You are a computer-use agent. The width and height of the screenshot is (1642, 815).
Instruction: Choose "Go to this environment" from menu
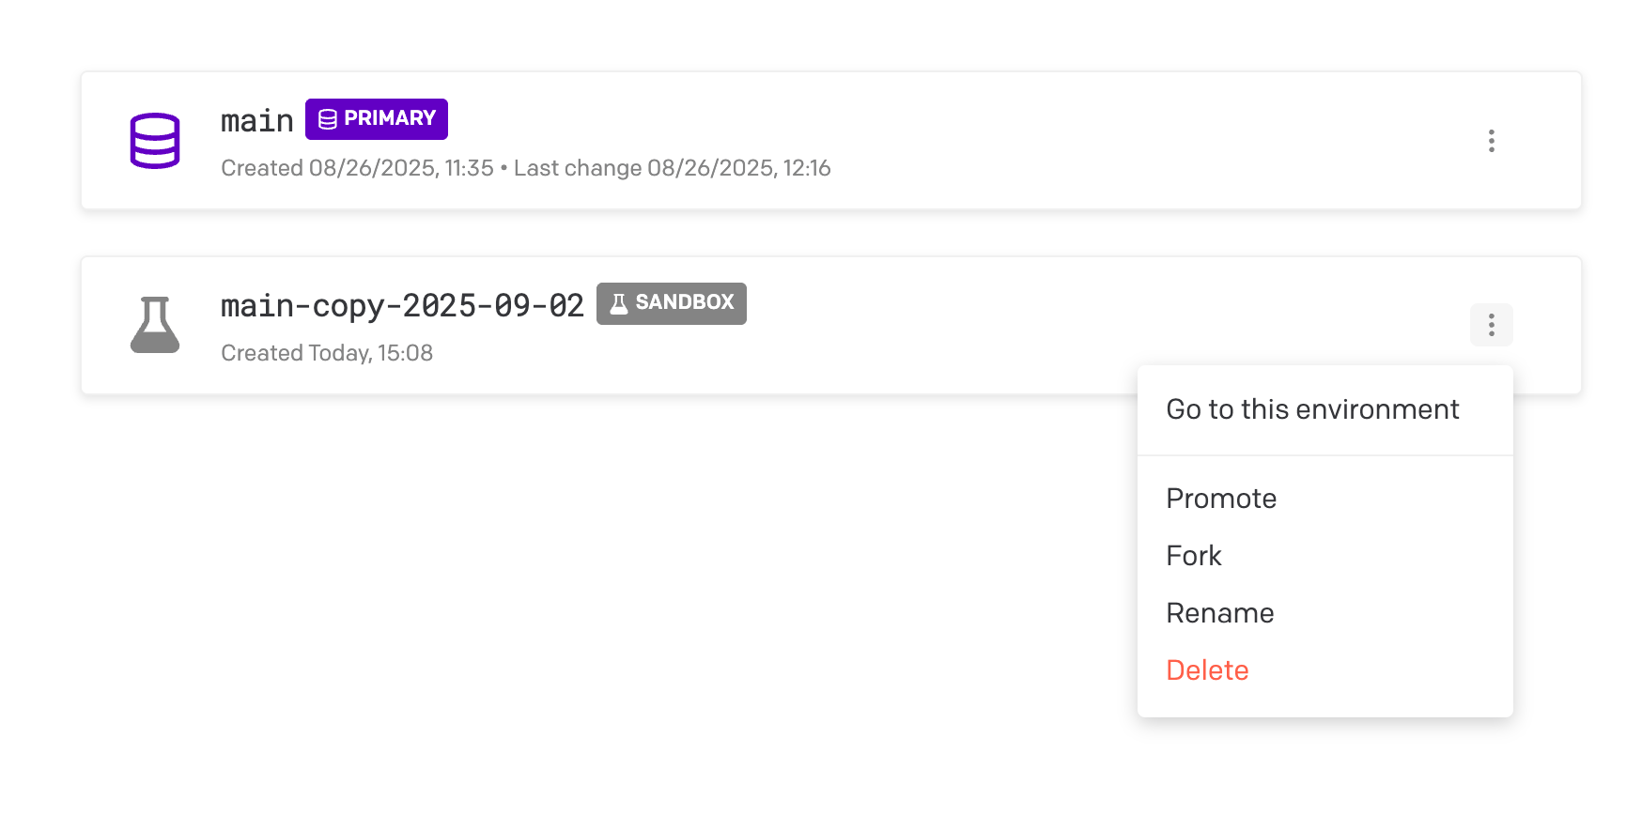tap(1311, 409)
